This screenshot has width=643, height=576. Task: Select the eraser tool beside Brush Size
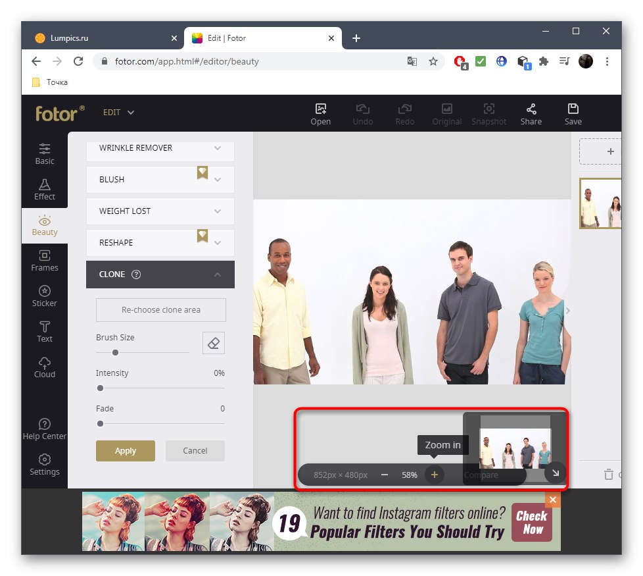214,343
